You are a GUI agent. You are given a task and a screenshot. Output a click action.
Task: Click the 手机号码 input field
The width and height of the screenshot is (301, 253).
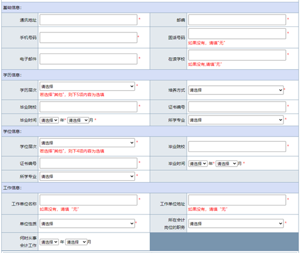(x=88, y=37)
